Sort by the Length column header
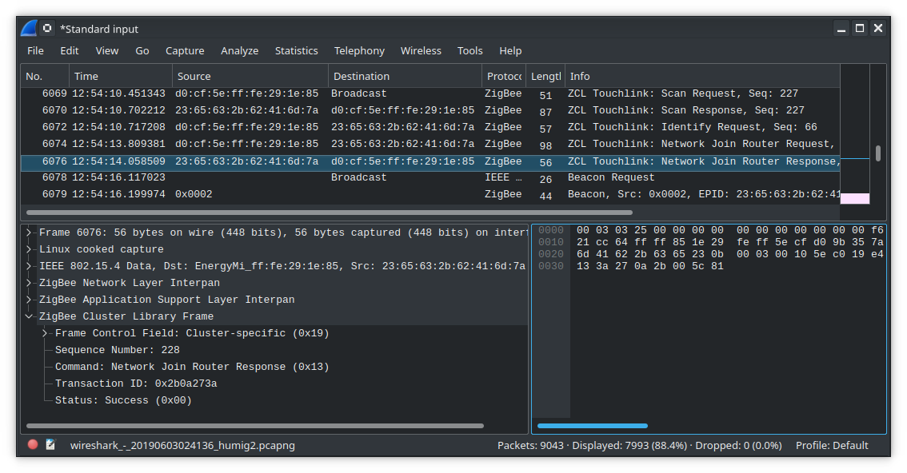Image resolution: width=907 pixels, height=473 pixels. [545, 76]
